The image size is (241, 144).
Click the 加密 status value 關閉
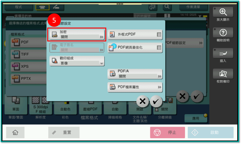[x=64, y=37]
